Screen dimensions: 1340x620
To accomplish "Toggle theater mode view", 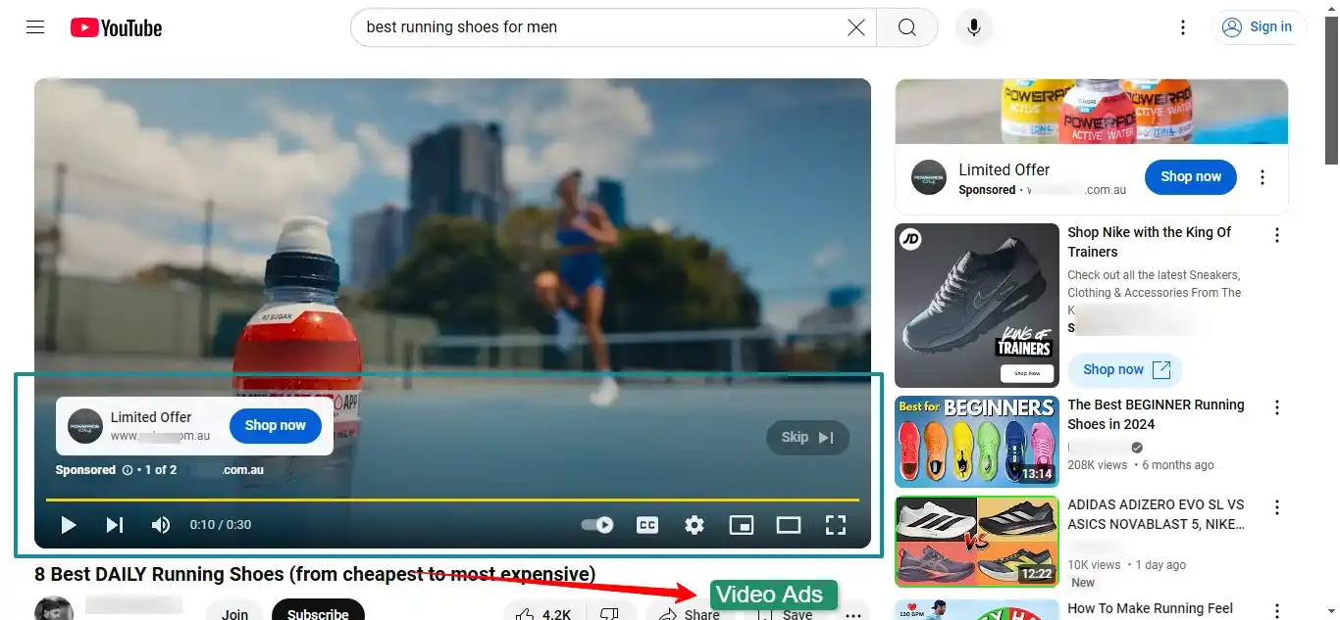I will [789, 525].
